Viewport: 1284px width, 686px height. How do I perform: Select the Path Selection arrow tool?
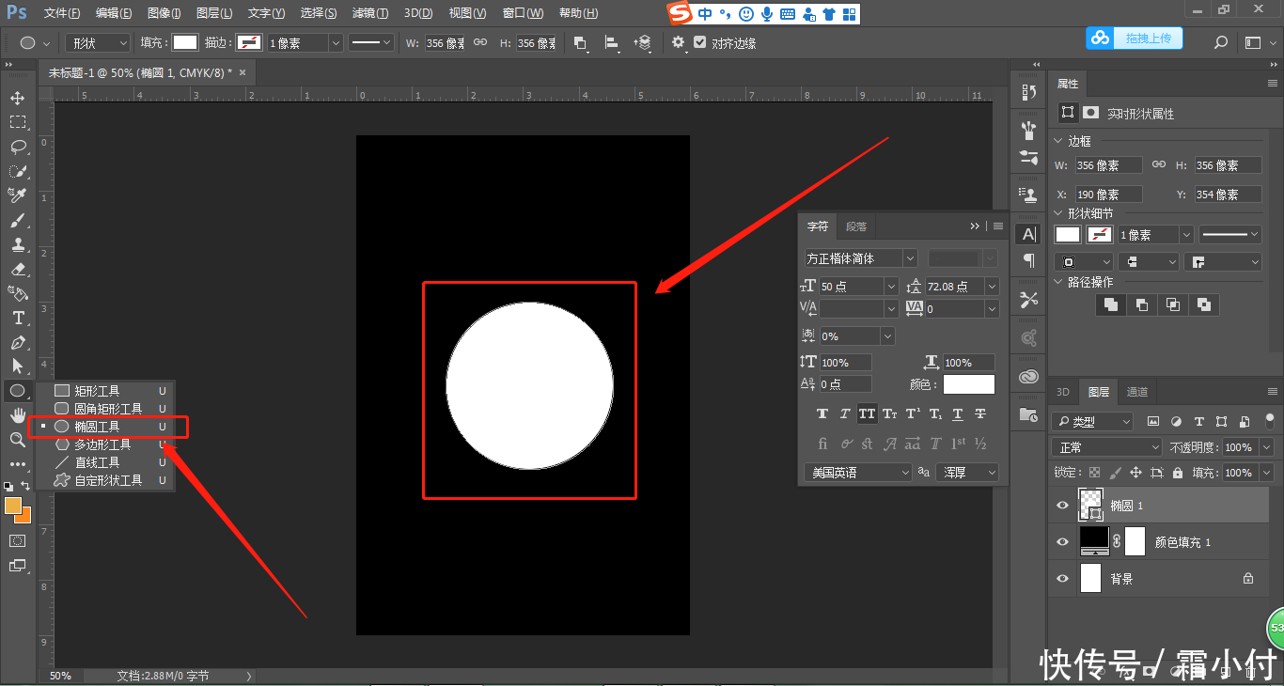click(x=17, y=366)
